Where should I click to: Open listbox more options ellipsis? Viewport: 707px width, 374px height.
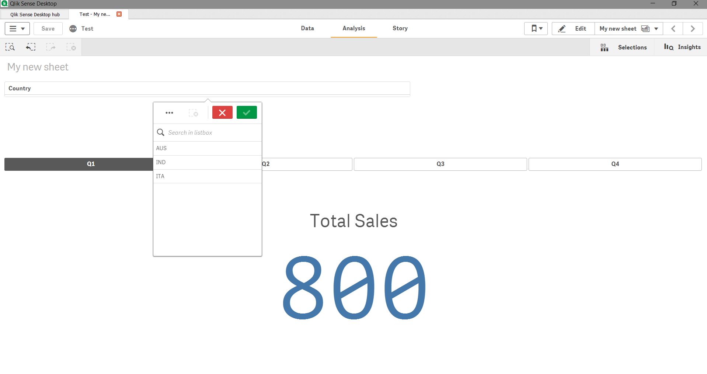tap(169, 113)
